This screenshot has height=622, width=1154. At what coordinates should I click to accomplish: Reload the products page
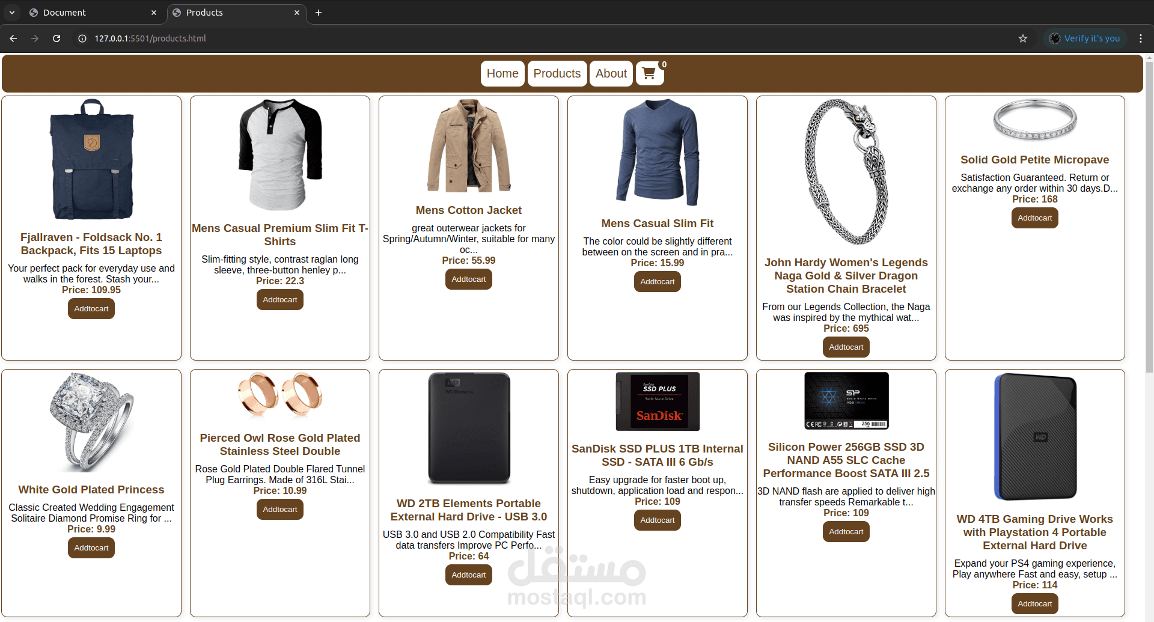(56, 38)
